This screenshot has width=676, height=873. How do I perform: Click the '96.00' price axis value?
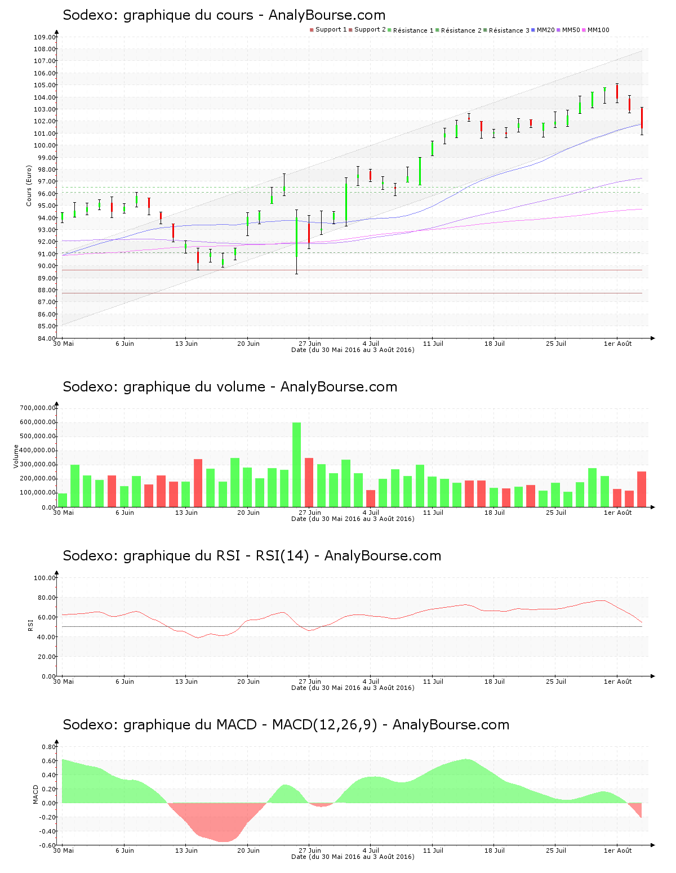tap(46, 194)
